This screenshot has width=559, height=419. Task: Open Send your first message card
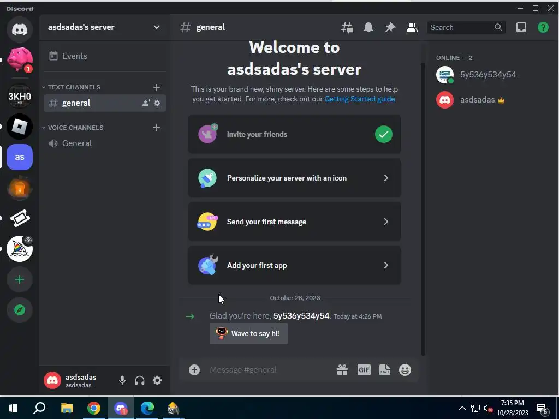pyautogui.click(x=294, y=222)
